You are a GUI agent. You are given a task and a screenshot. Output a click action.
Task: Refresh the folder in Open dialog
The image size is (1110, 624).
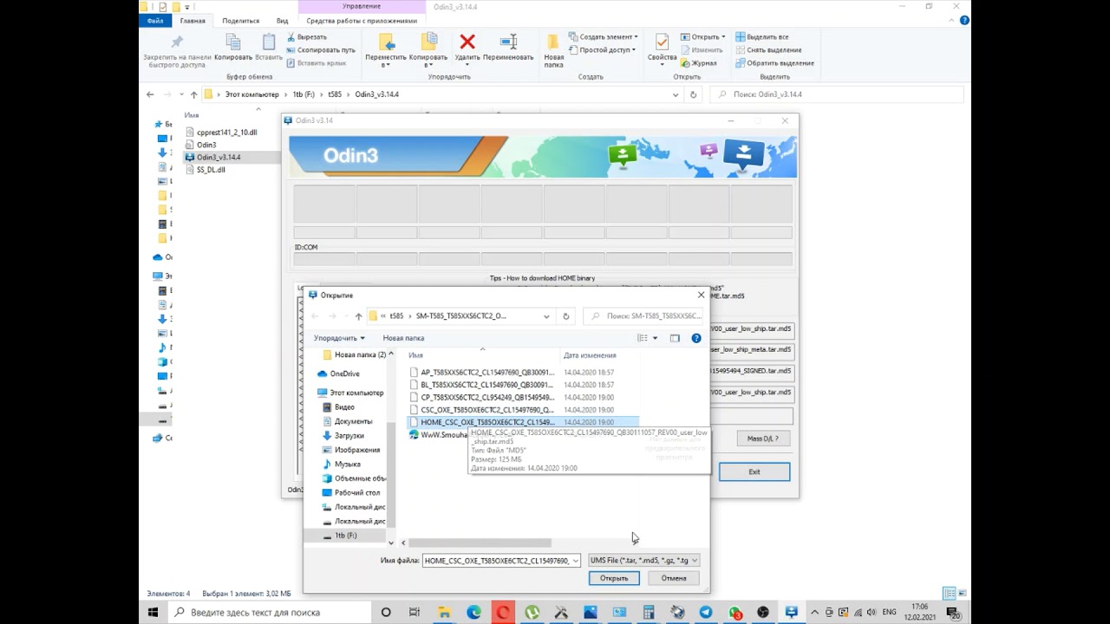[565, 316]
